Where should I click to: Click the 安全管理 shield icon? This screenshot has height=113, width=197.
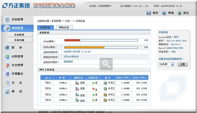point(7,65)
